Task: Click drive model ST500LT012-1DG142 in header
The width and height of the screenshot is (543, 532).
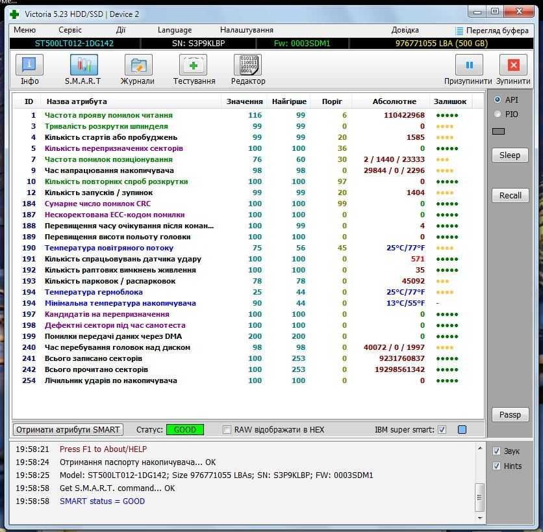Action: click(74, 44)
